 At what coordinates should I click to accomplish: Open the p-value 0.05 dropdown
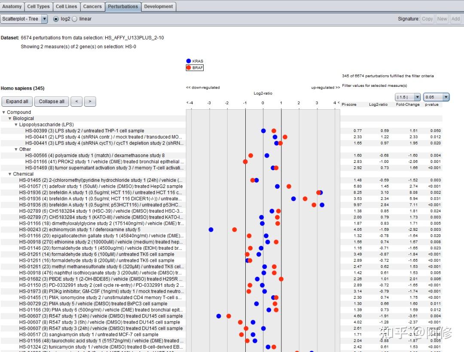[436, 97]
